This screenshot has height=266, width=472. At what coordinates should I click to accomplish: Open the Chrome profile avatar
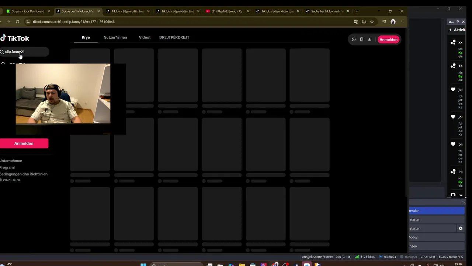(x=393, y=21)
